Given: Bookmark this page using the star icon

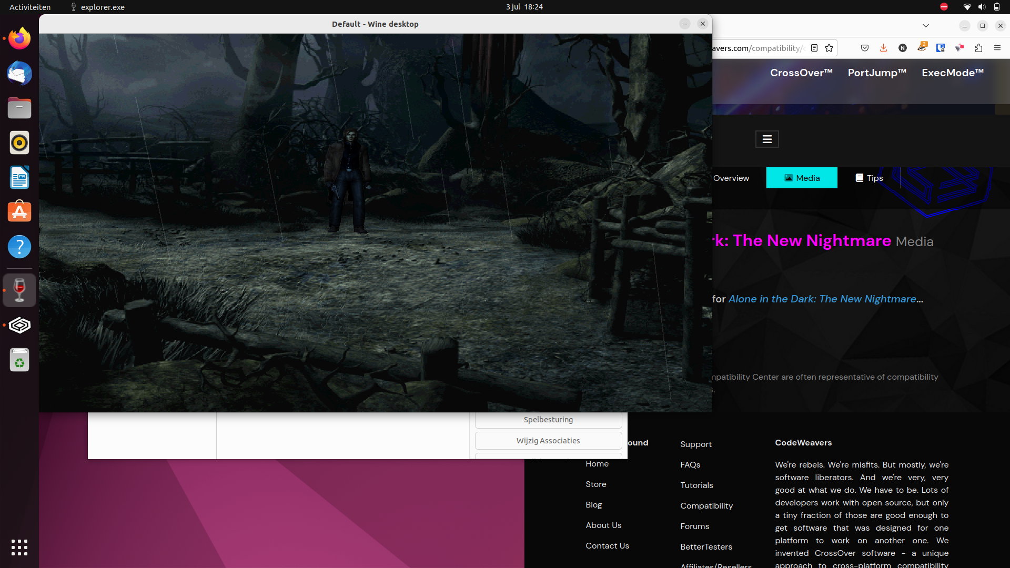Looking at the screenshot, I should pyautogui.click(x=830, y=47).
